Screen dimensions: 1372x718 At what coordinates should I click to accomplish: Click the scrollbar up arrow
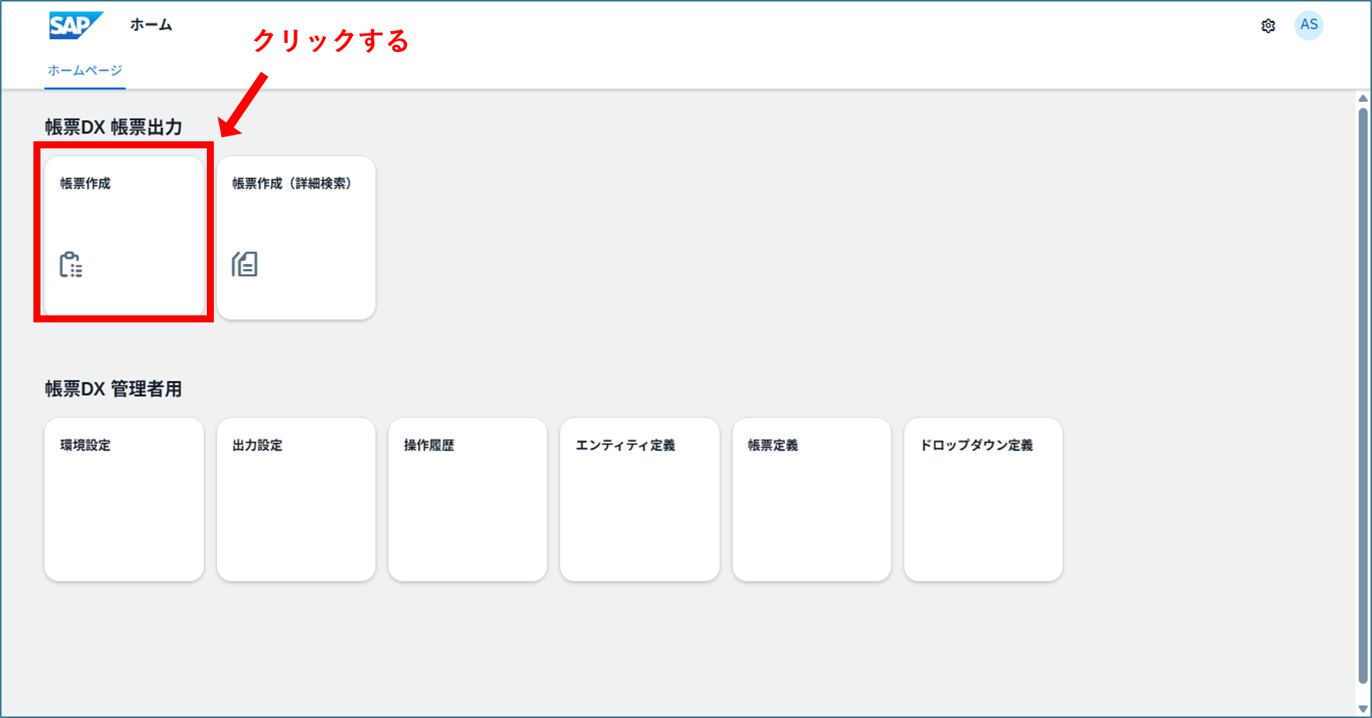1363,98
